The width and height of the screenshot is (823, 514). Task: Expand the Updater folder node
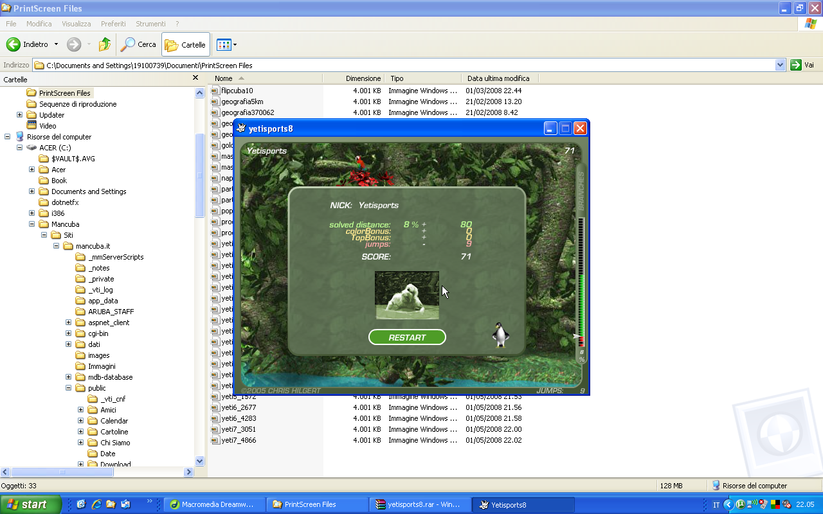point(19,115)
